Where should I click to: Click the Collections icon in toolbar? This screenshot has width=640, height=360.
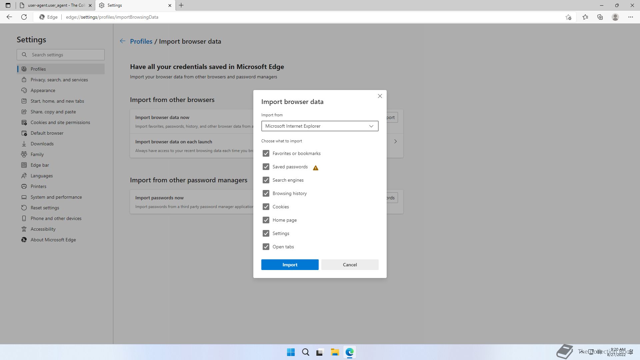[x=600, y=17]
